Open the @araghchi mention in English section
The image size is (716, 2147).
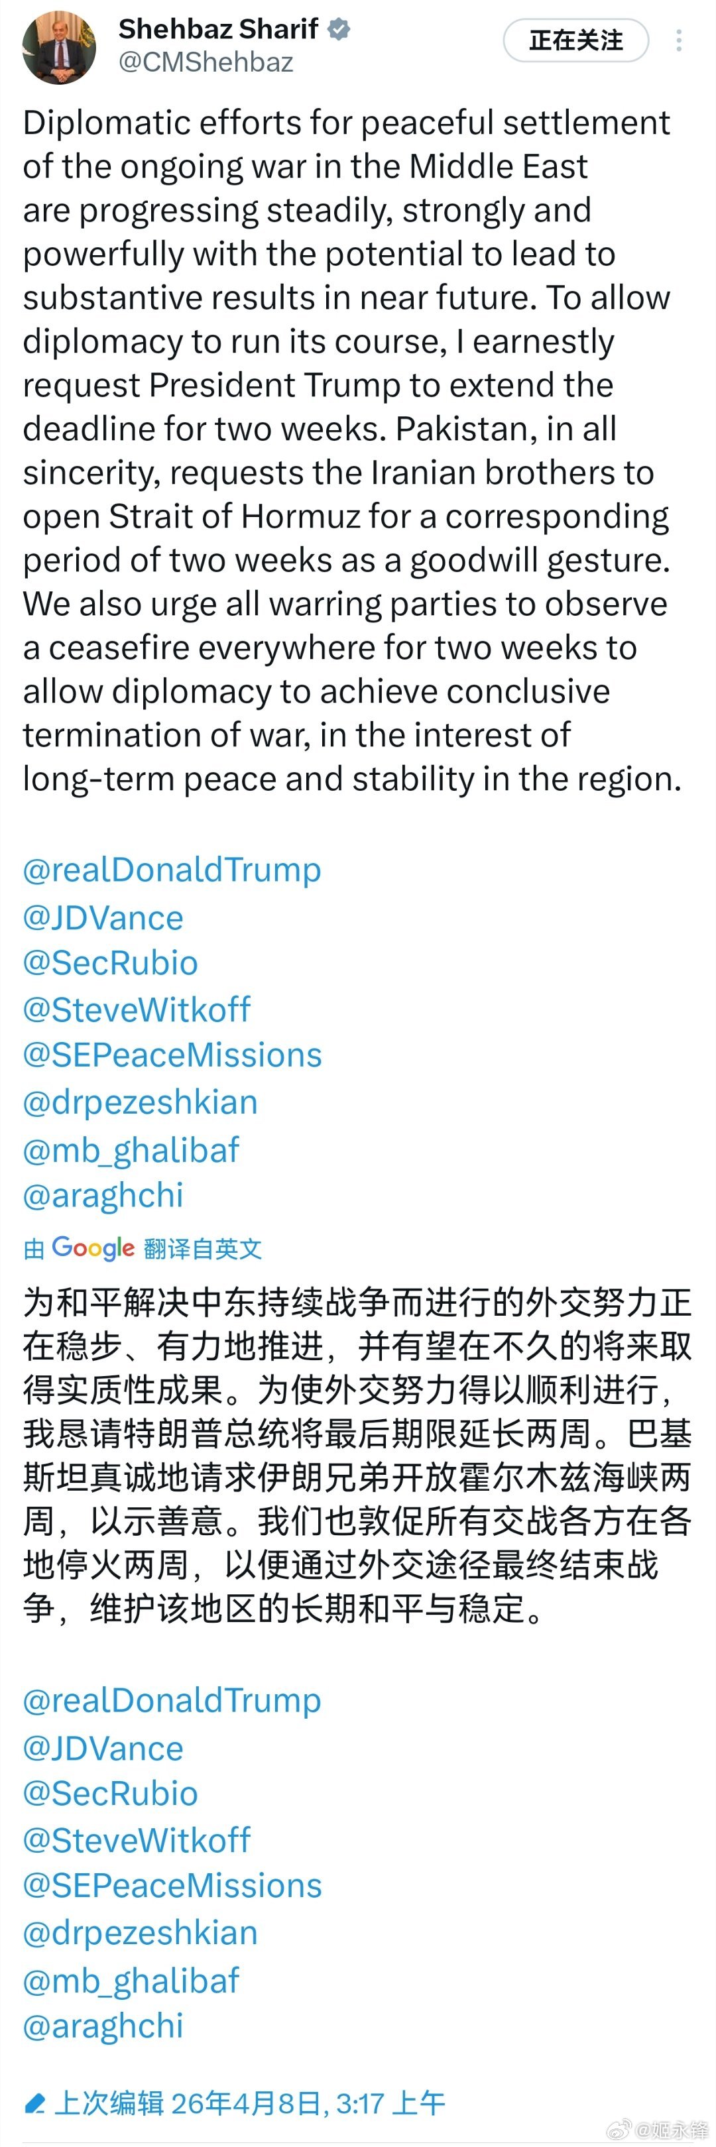click(103, 1195)
